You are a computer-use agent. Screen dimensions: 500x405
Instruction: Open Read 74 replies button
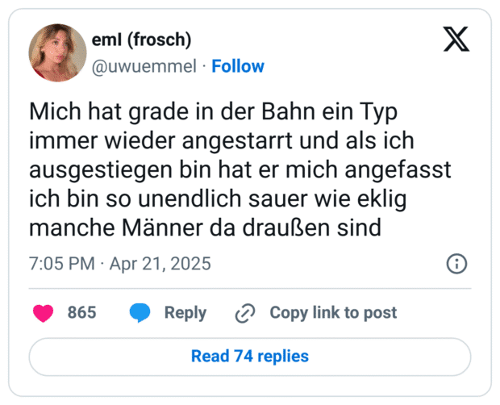[x=249, y=356]
